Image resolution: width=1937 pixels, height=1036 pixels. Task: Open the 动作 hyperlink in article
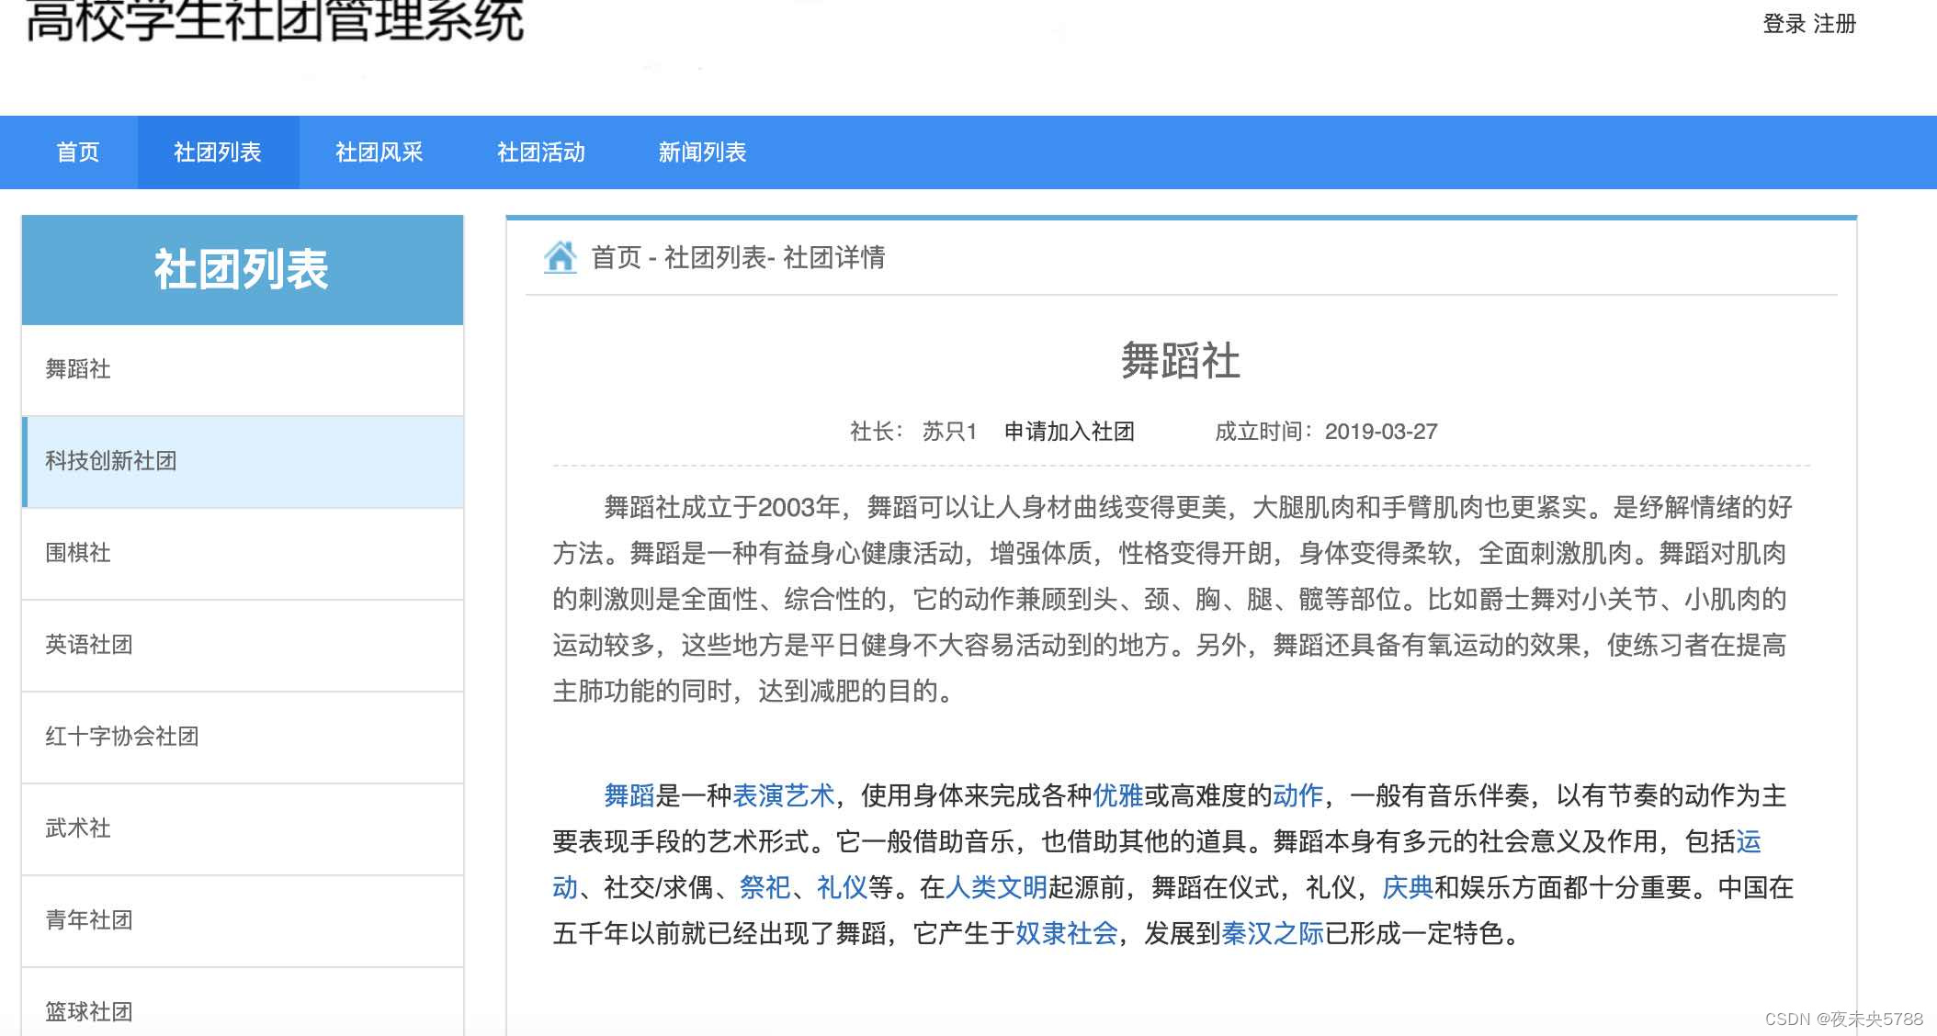click(x=1298, y=795)
